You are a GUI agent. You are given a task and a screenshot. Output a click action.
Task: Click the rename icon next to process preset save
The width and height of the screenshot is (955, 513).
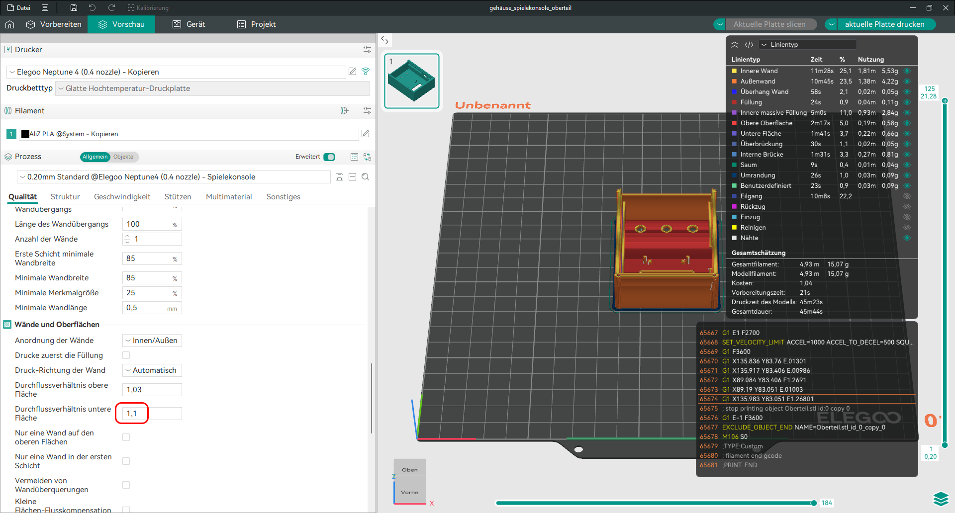pyautogui.click(x=353, y=177)
